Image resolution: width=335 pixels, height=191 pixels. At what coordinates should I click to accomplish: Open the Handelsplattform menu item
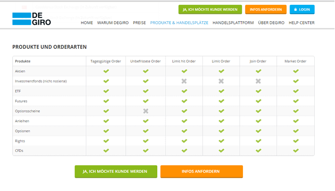233,23
